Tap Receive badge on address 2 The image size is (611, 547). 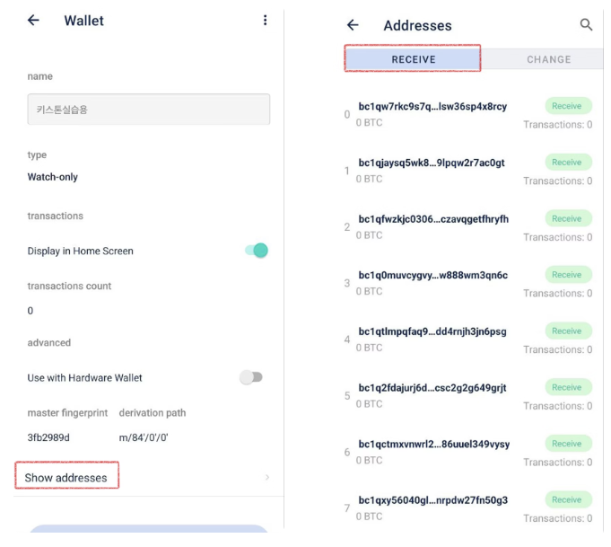pos(567,218)
